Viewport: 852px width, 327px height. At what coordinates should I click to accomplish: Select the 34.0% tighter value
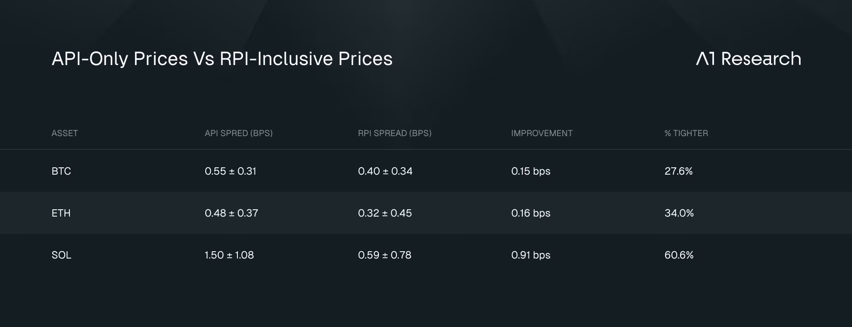coord(679,213)
